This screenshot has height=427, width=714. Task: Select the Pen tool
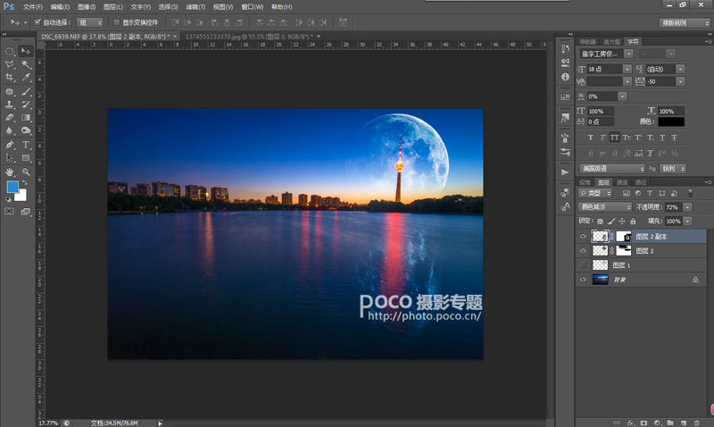(x=10, y=145)
